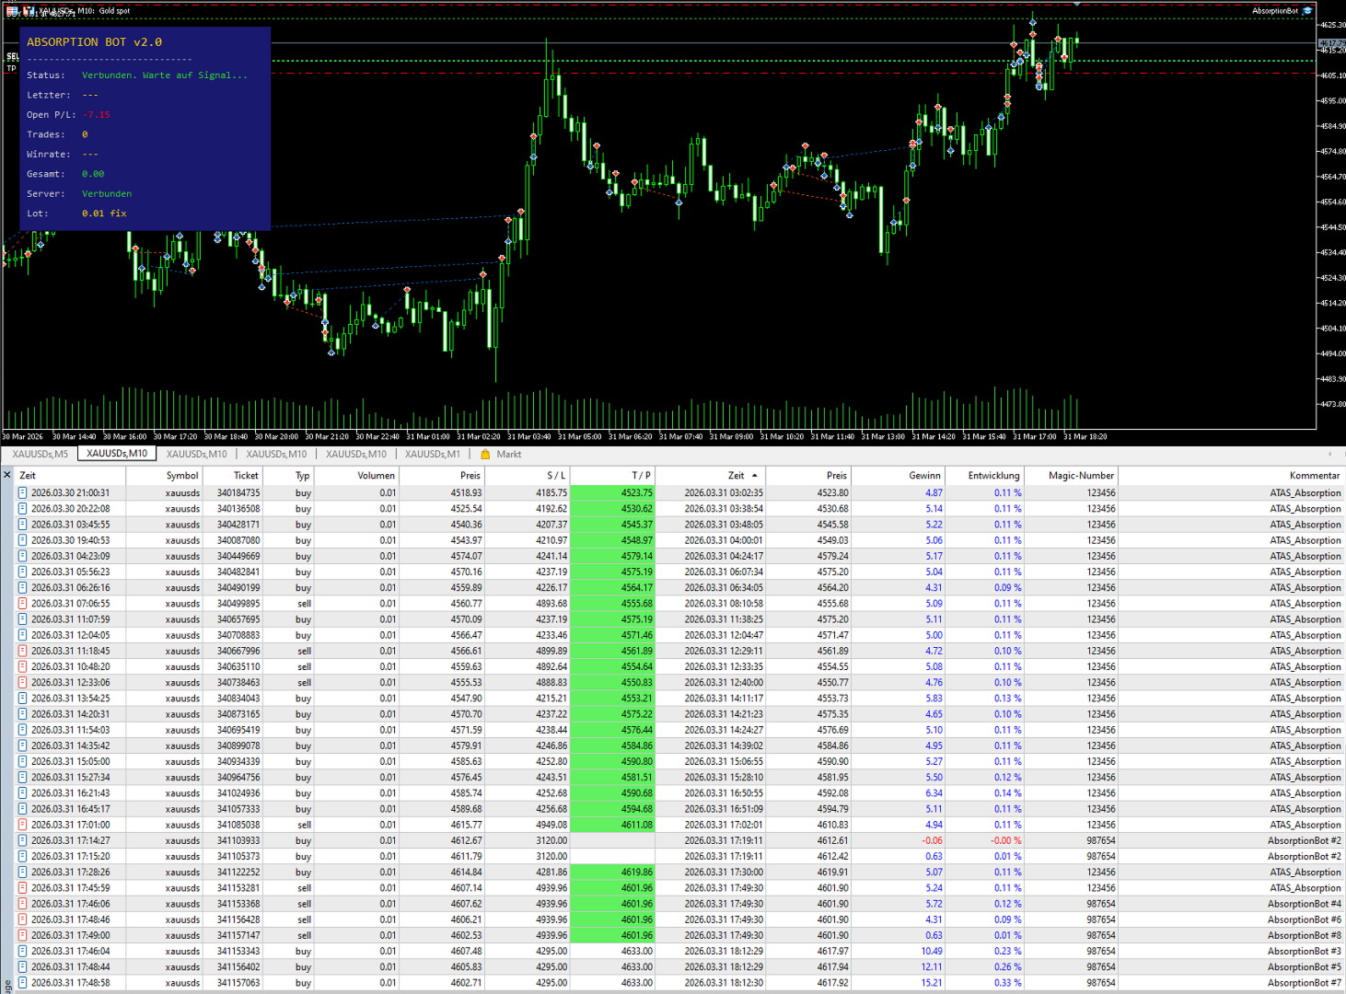
Task: Click the ABSORPTION BOT v2.0 panel title
Action: tap(94, 42)
